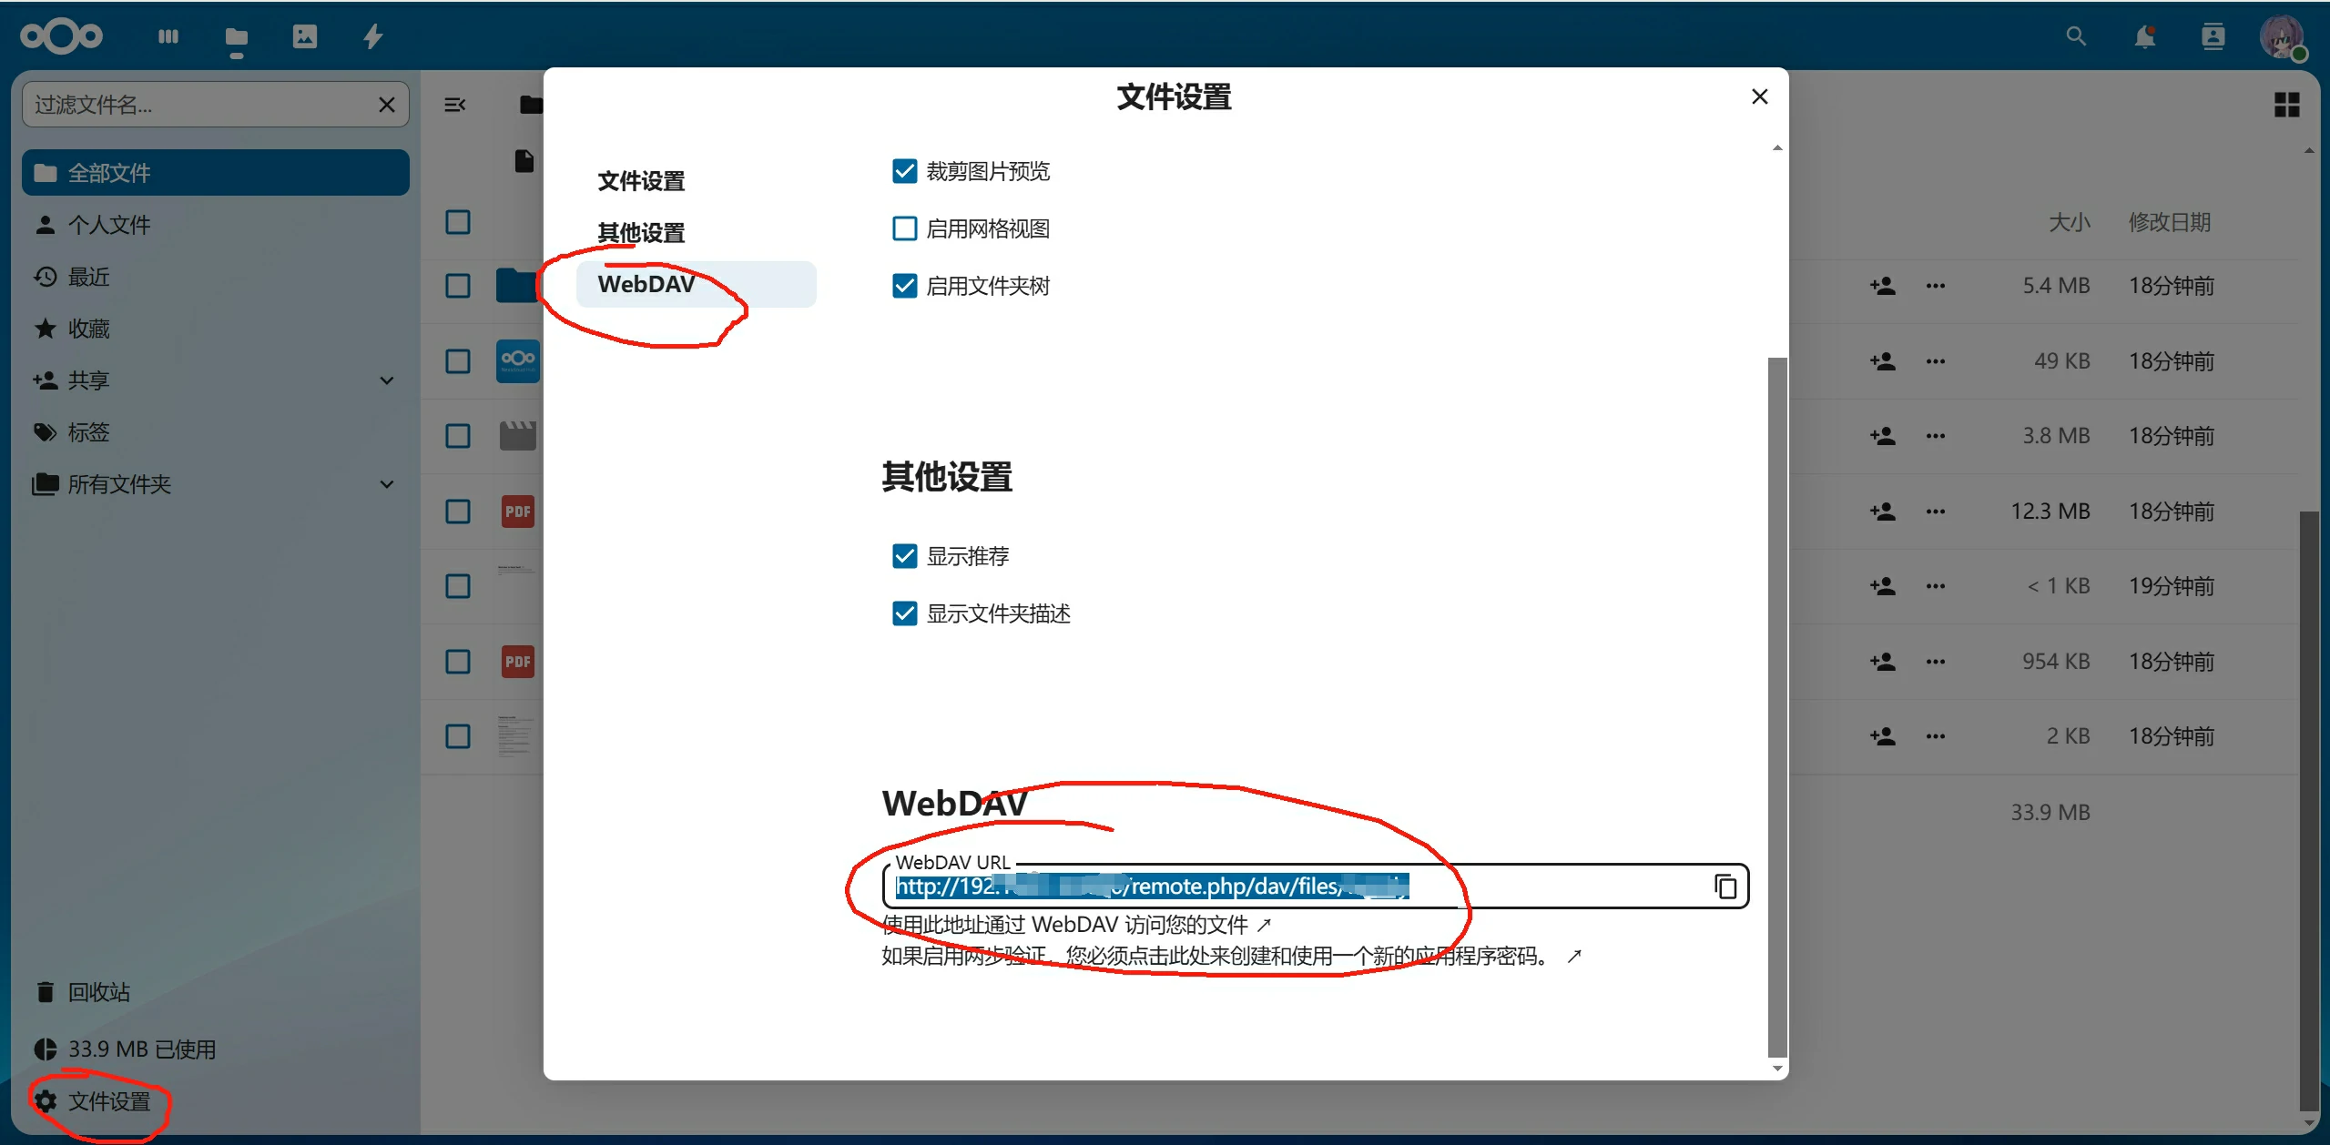Expand the 共享 sidebar section
Screen dimensions: 2330x1145
[x=387, y=380]
